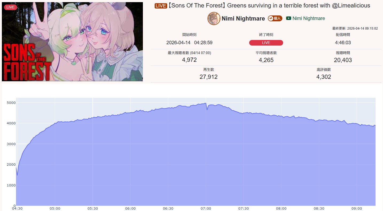Click the Nimi Nightmare streamer name
Image resolution: width=383 pixels, height=211 pixels.
pyautogui.click(x=243, y=18)
